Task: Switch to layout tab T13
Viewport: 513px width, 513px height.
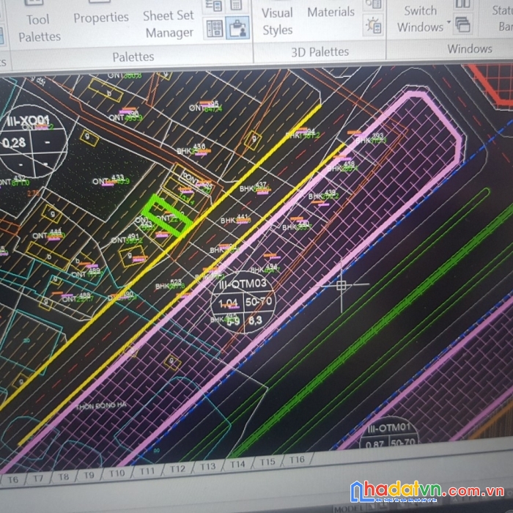Action: pos(207,467)
